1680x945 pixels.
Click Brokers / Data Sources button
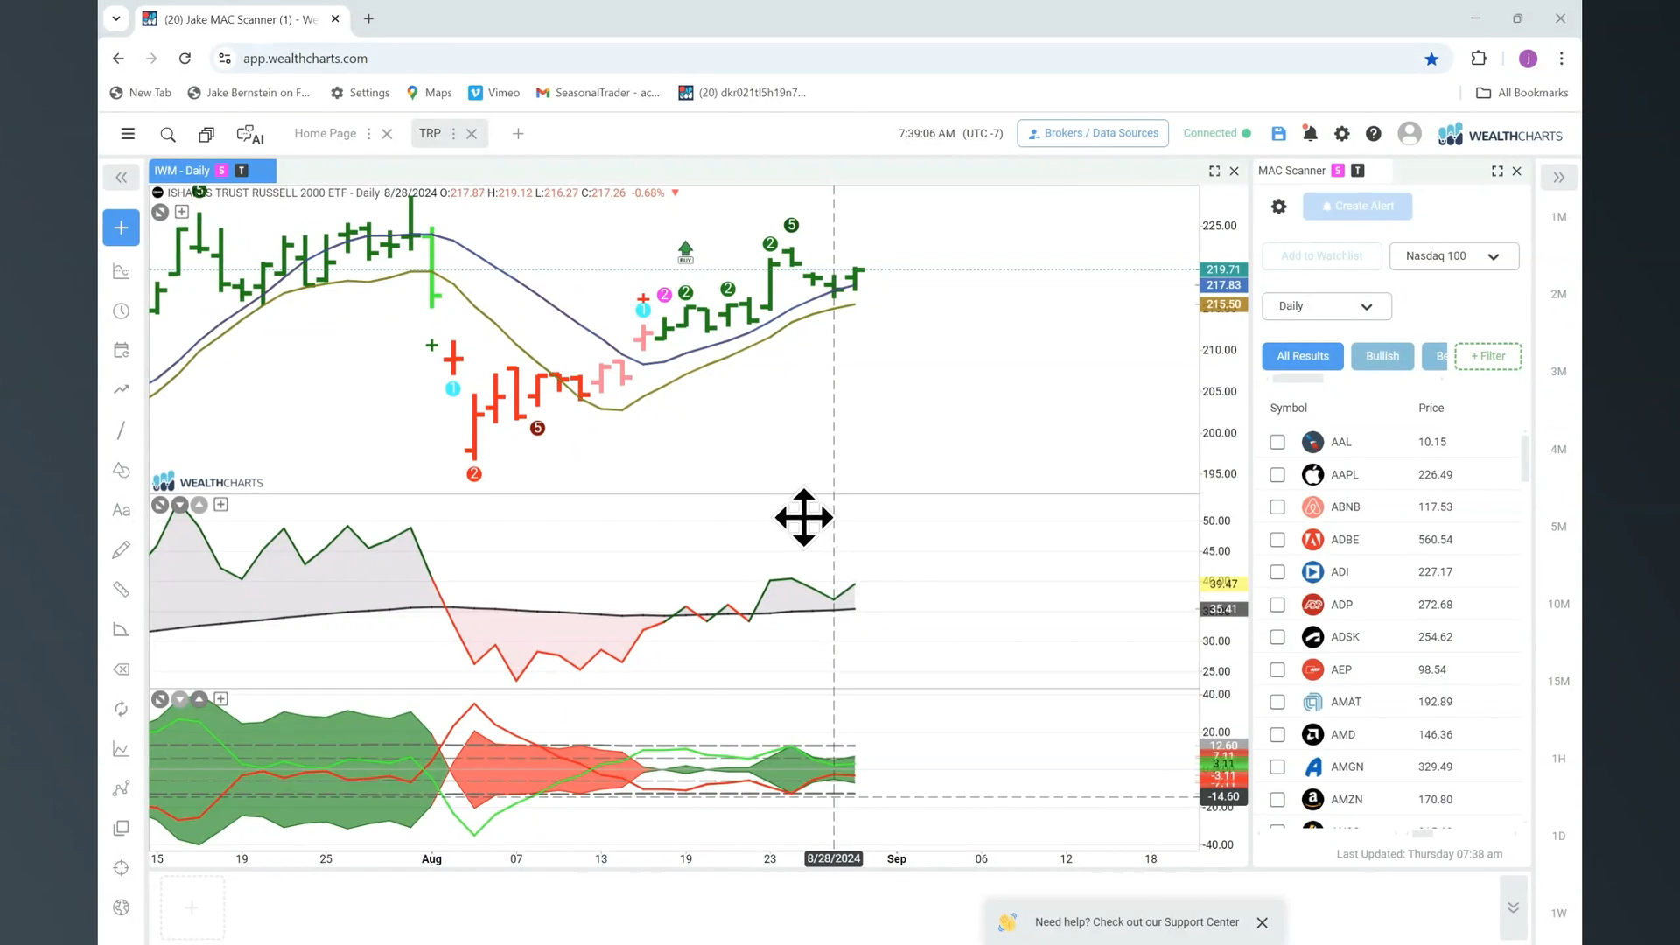1093,133
